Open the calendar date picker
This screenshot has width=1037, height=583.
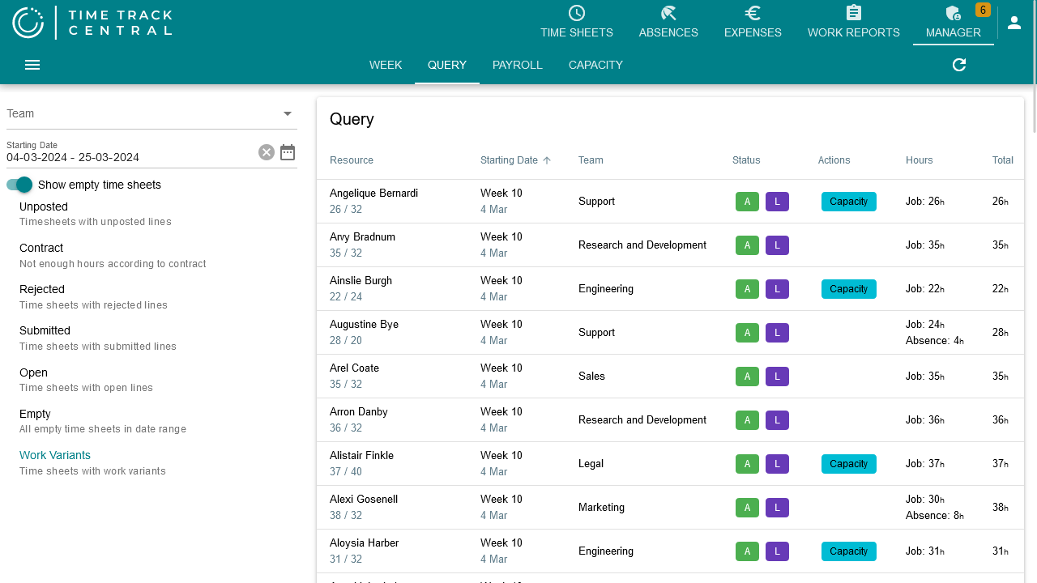click(288, 152)
